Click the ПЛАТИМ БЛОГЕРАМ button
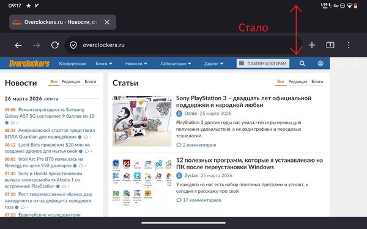367x229 pixels. [263, 64]
